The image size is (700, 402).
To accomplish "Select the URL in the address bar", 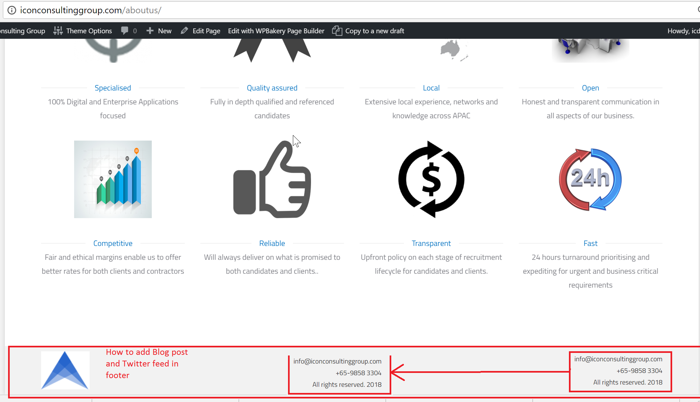I will pos(91,10).
